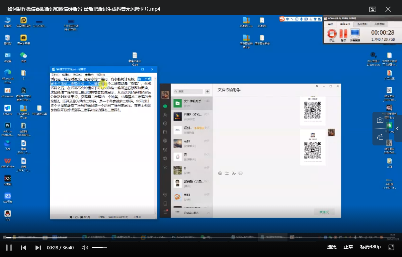Click the plus button beside WeChat search

tap(207, 91)
